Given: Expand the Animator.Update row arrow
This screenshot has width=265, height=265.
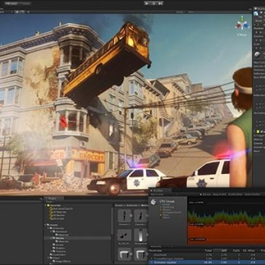Looking at the screenshot, I should 152,262.
